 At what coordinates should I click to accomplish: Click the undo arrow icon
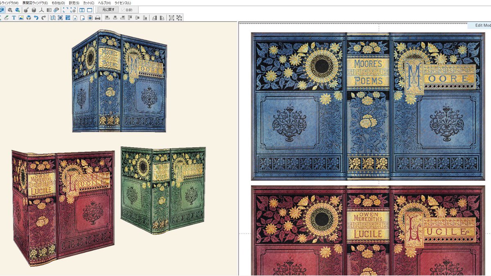pos(36,18)
